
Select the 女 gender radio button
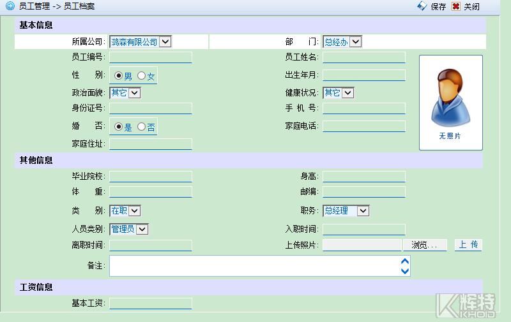141,76
